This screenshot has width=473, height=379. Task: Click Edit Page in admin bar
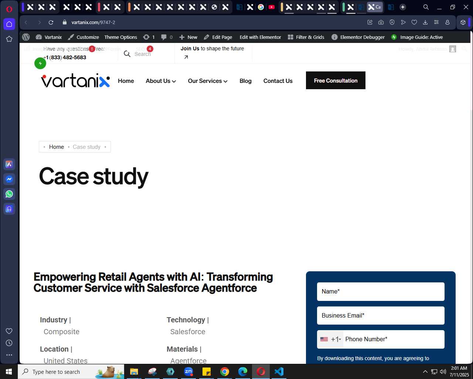218,37
